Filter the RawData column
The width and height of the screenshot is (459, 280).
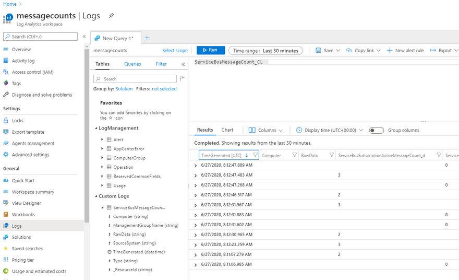(x=331, y=155)
